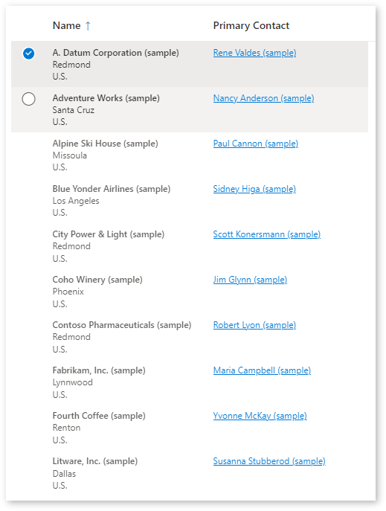The image size is (386, 511).
Task: Click the Los Angeles city text
Action: point(76,201)
